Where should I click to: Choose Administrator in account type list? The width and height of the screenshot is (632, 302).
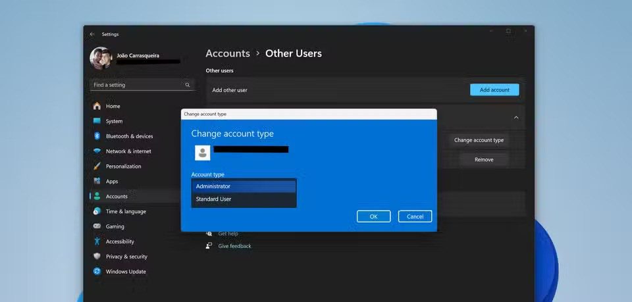point(244,186)
